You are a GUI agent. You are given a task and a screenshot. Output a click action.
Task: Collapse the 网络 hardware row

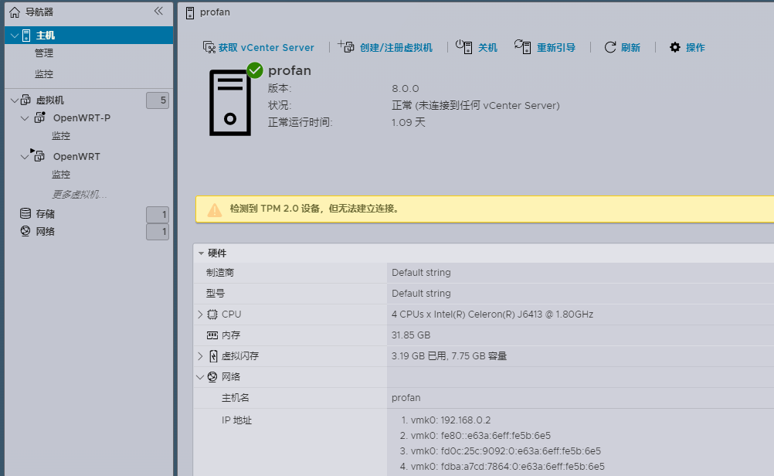[x=200, y=377]
